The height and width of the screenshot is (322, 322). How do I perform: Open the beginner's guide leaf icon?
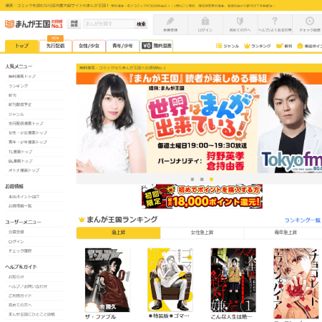(240, 21)
